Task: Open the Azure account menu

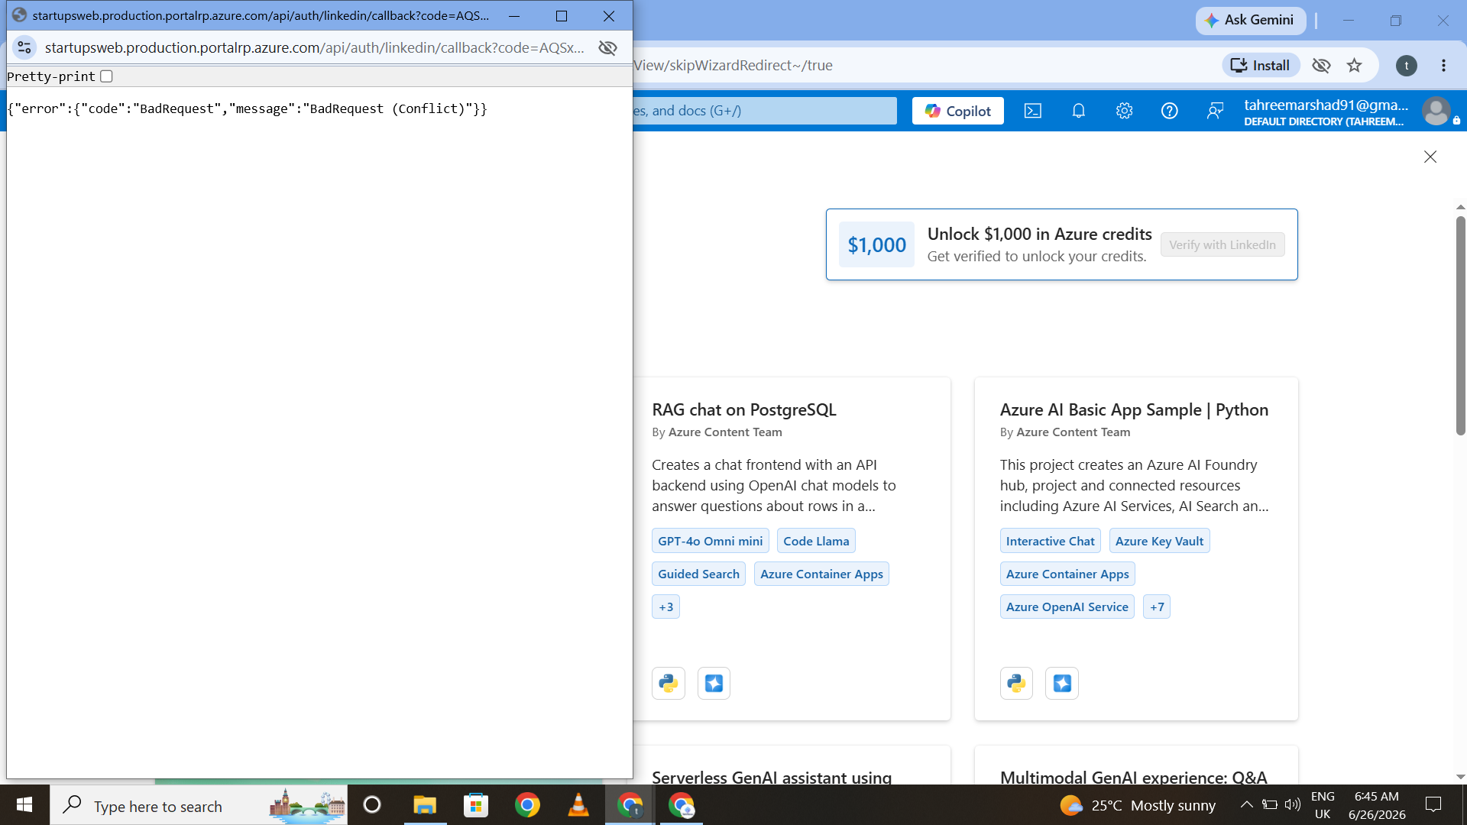Action: point(1326,112)
